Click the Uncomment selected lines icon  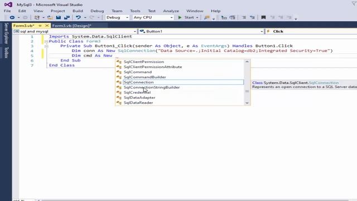(233, 17)
